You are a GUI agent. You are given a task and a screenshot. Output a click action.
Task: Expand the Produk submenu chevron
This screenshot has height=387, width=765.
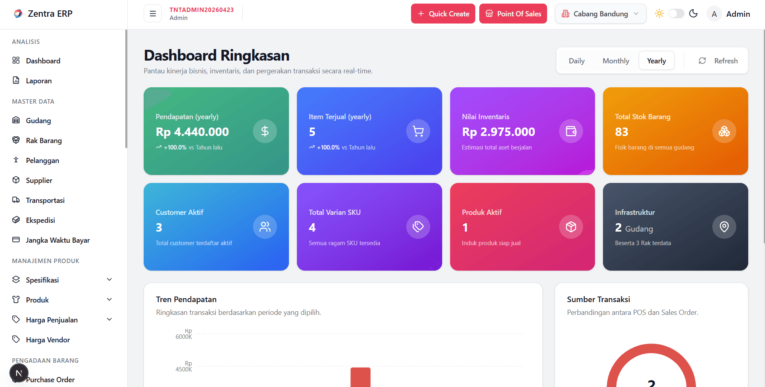pos(109,299)
